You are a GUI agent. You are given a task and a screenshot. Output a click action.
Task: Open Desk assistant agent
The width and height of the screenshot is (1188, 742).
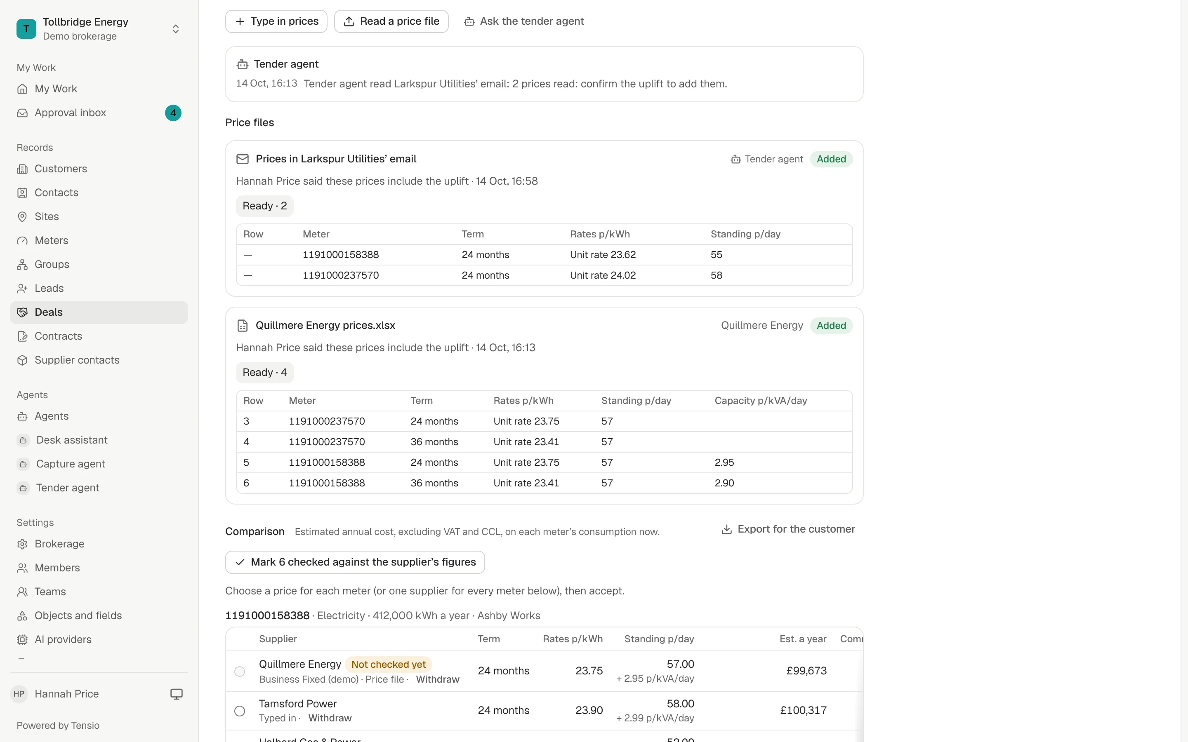pos(99,440)
